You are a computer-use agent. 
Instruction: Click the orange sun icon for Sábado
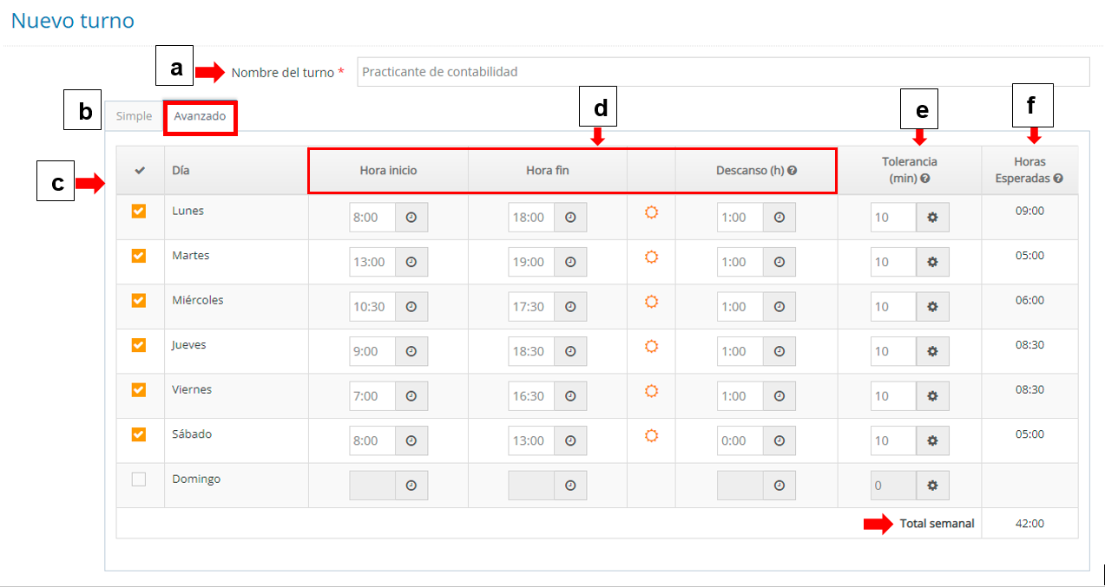[x=651, y=435]
